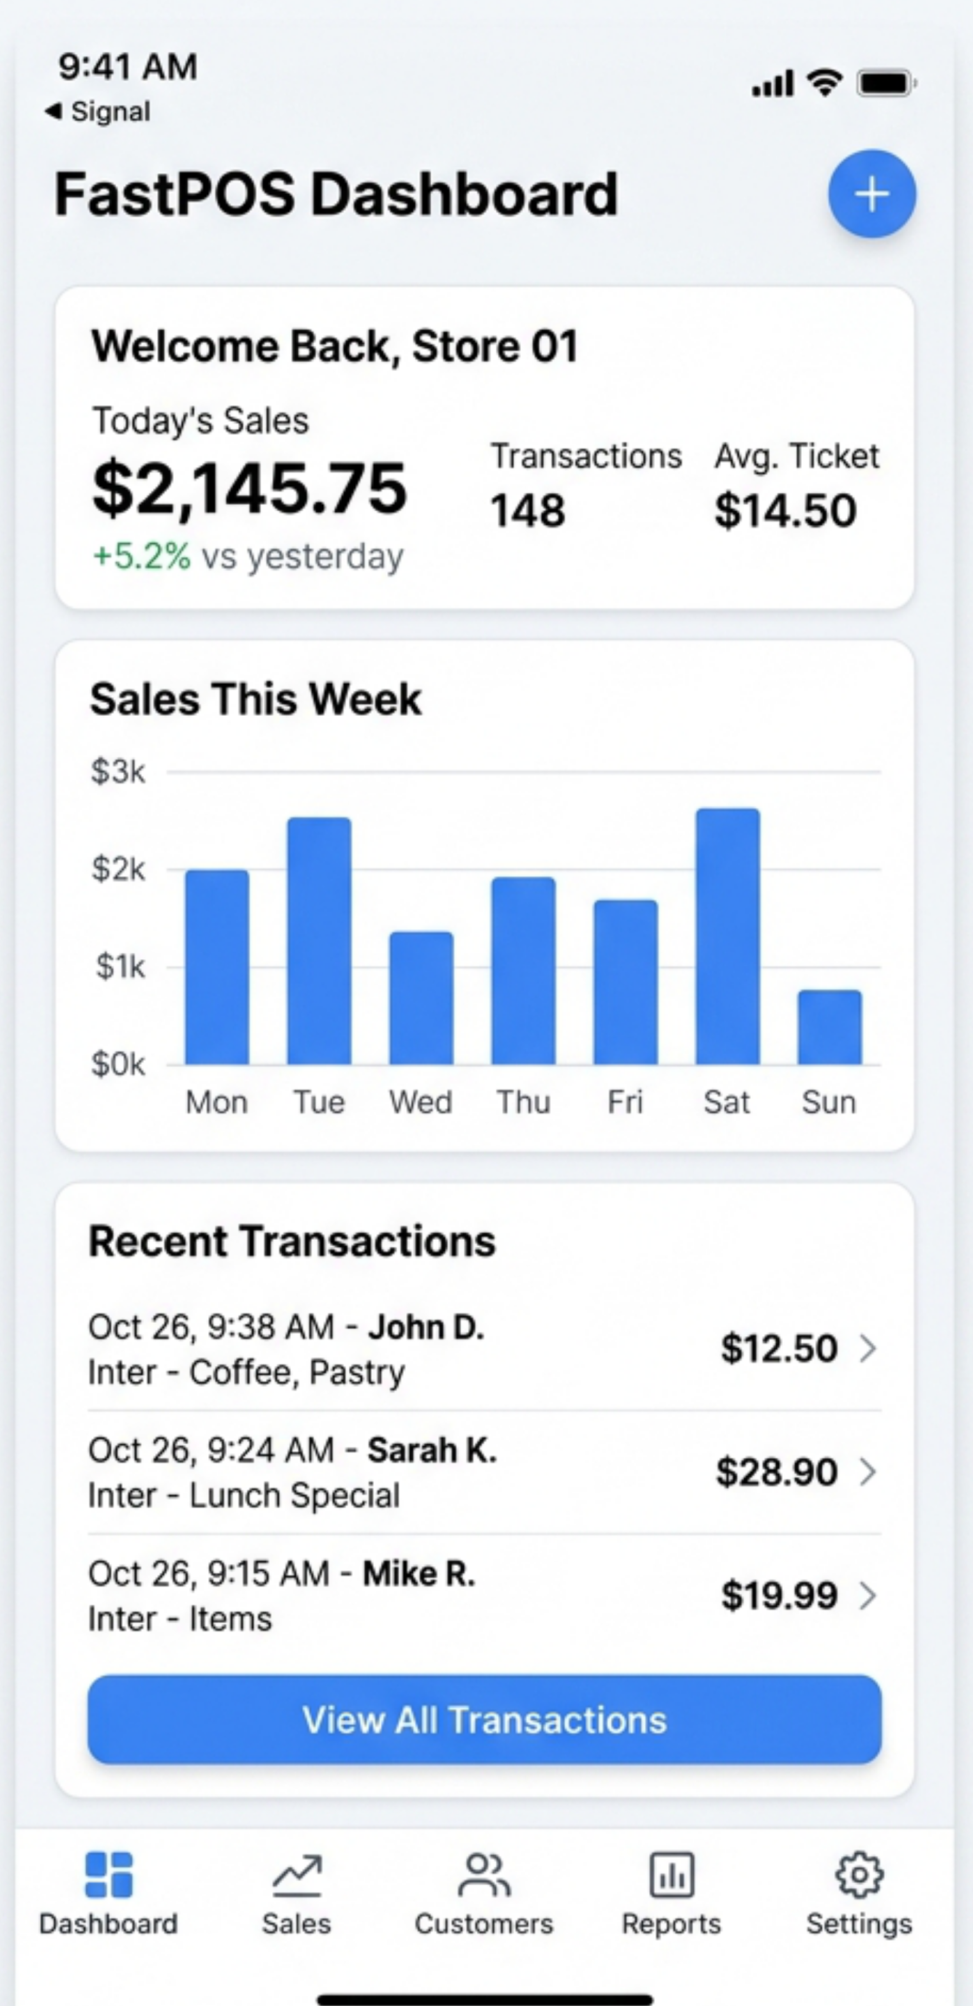Tap the Sunday sales bar
The image size is (973, 2006).
830,1027
